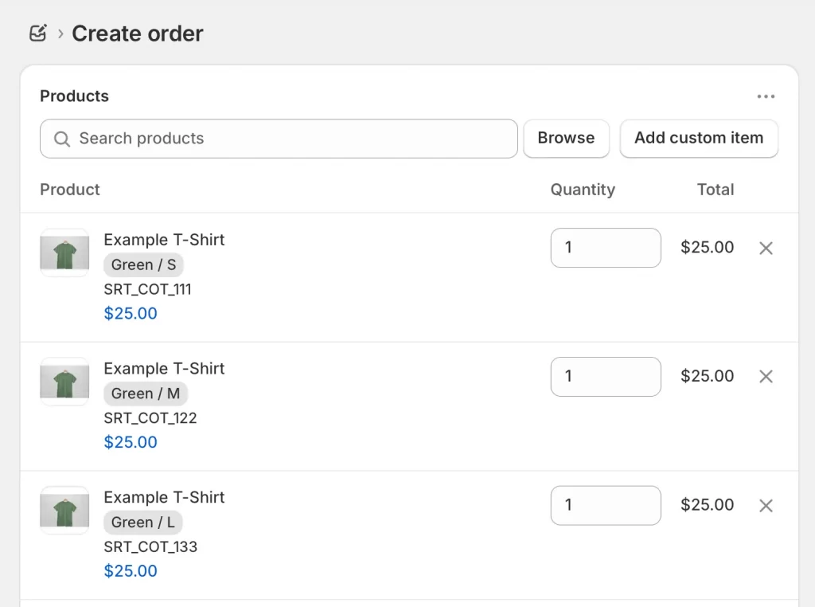The width and height of the screenshot is (815, 607).
Task: Open price details for SRT_COT_122 item
Action: [131, 442]
